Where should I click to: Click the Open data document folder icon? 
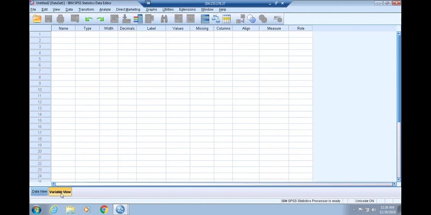click(37, 19)
